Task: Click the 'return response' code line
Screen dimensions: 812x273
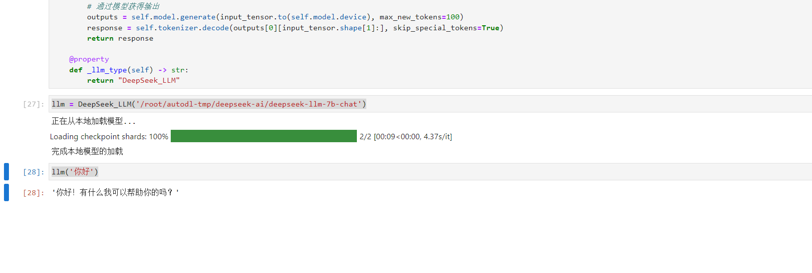Action: (120, 38)
